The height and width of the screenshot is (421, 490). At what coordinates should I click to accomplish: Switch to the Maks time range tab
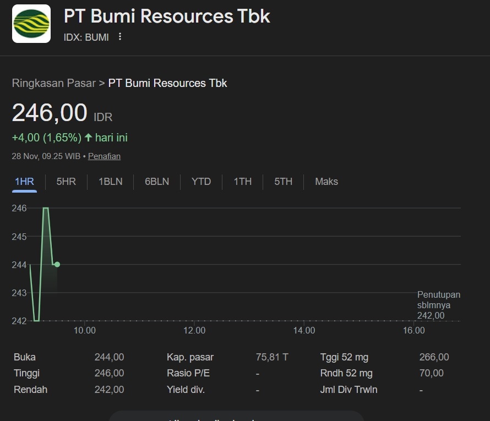click(326, 182)
